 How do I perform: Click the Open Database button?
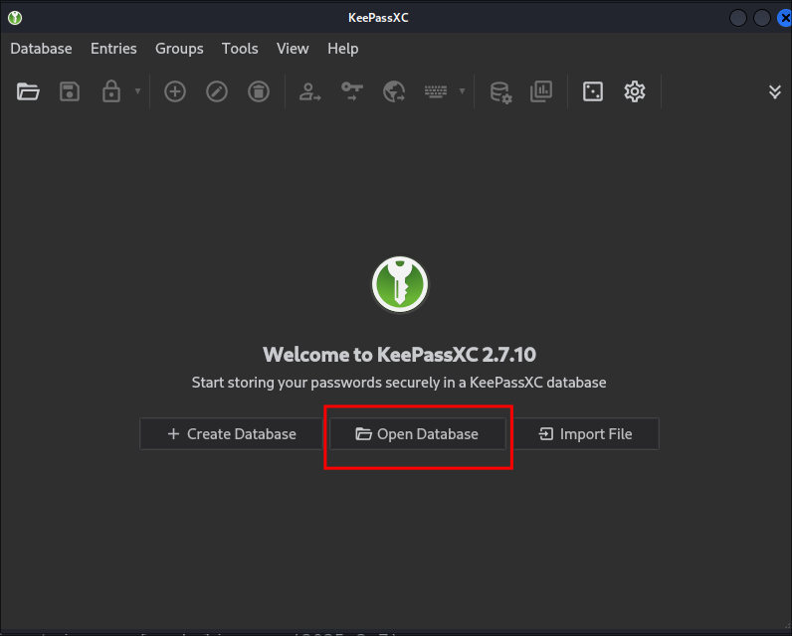(x=418, y=433)
